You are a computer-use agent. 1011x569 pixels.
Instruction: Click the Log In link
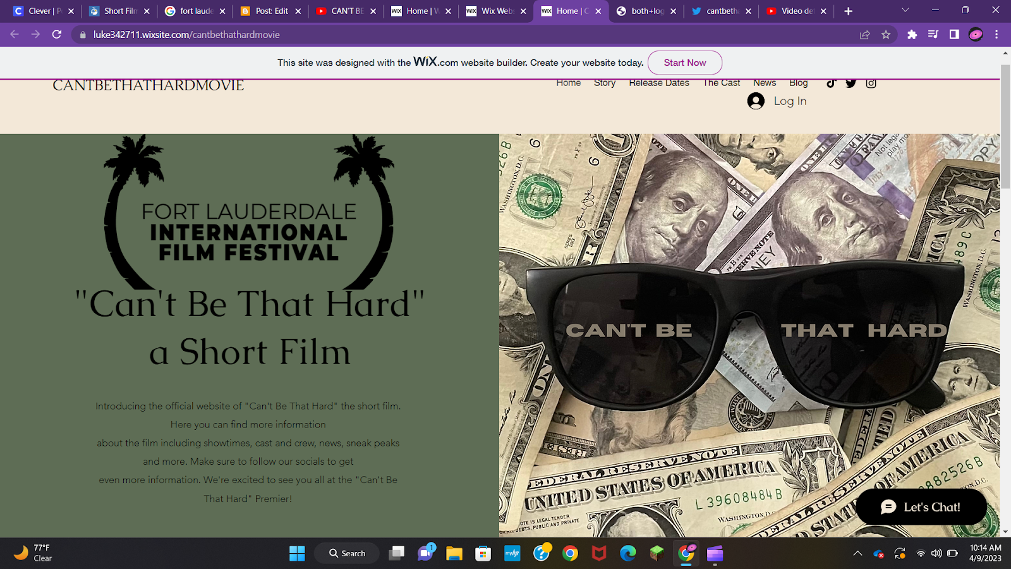coord(790,101)
